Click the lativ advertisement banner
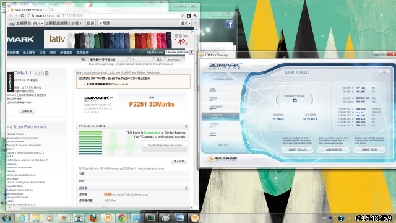396x223 pixels. 119,39
